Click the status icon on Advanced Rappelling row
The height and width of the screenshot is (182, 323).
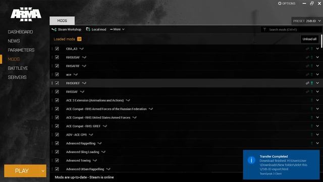click(312, 143)
